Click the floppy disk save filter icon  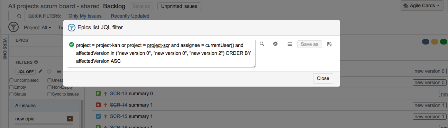pos(329,44)
